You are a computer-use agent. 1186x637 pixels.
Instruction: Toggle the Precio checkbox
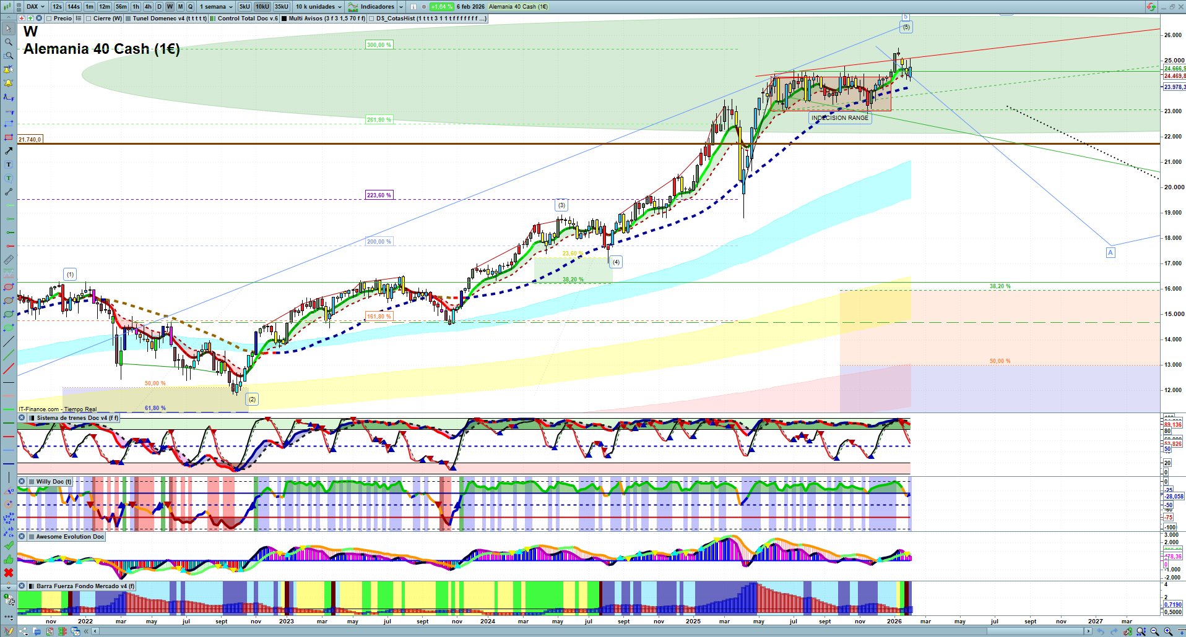click(49, 19)
